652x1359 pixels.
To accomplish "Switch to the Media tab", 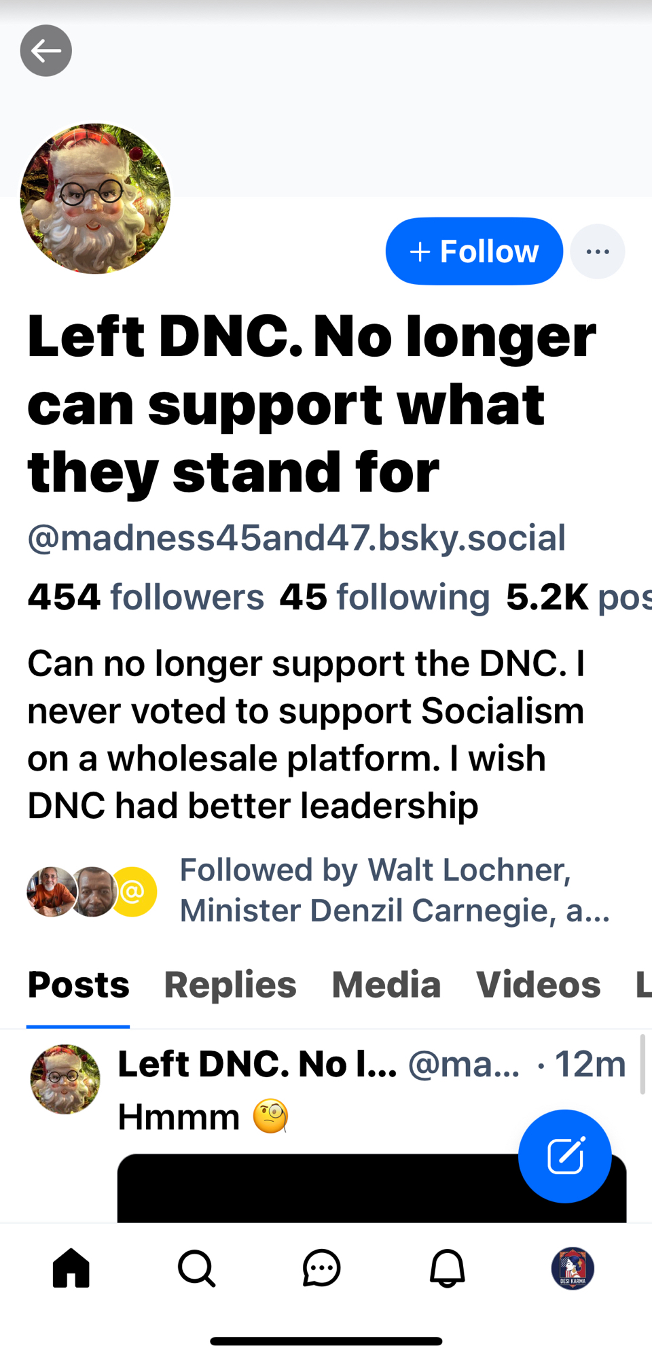I will click(x=386, y=985).
